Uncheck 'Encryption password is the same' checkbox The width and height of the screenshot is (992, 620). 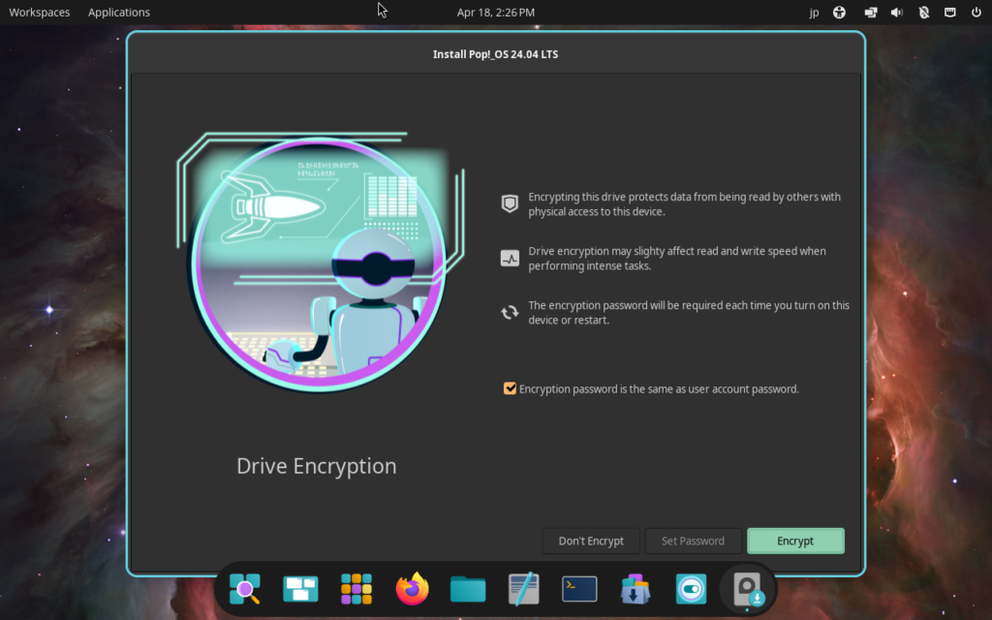510,388
